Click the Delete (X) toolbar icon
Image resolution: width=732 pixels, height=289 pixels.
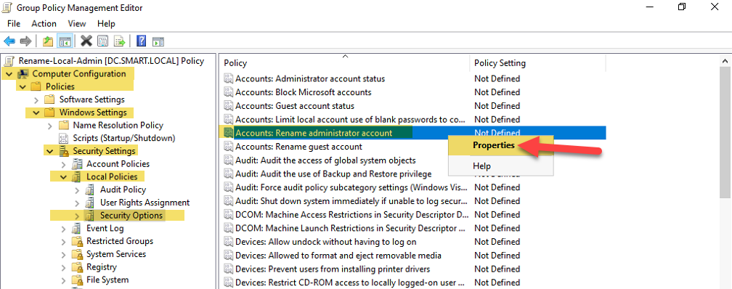(86, 41)
